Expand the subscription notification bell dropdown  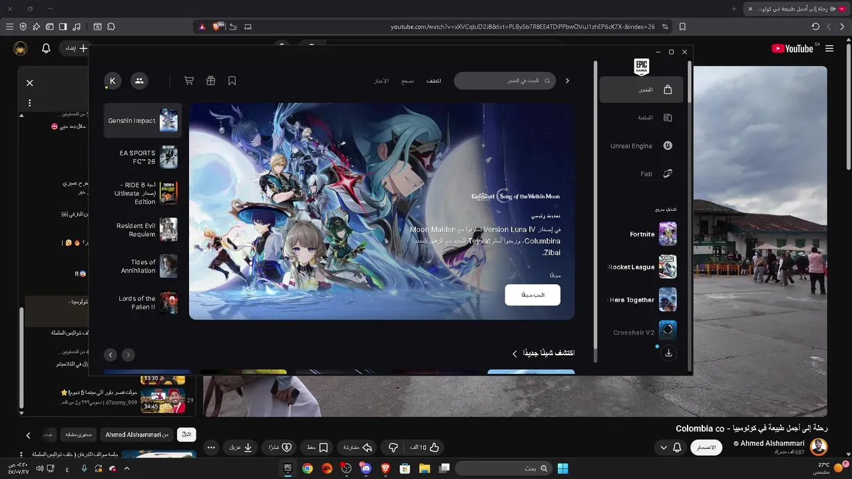(671, 448)
